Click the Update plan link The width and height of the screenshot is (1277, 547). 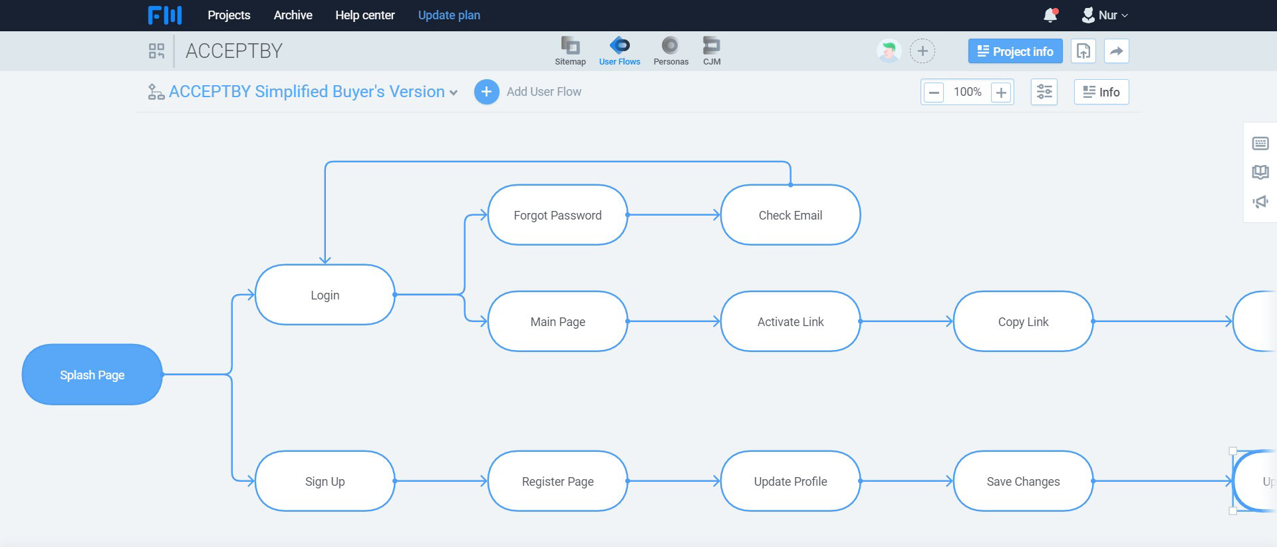click(x=449, y=15)
